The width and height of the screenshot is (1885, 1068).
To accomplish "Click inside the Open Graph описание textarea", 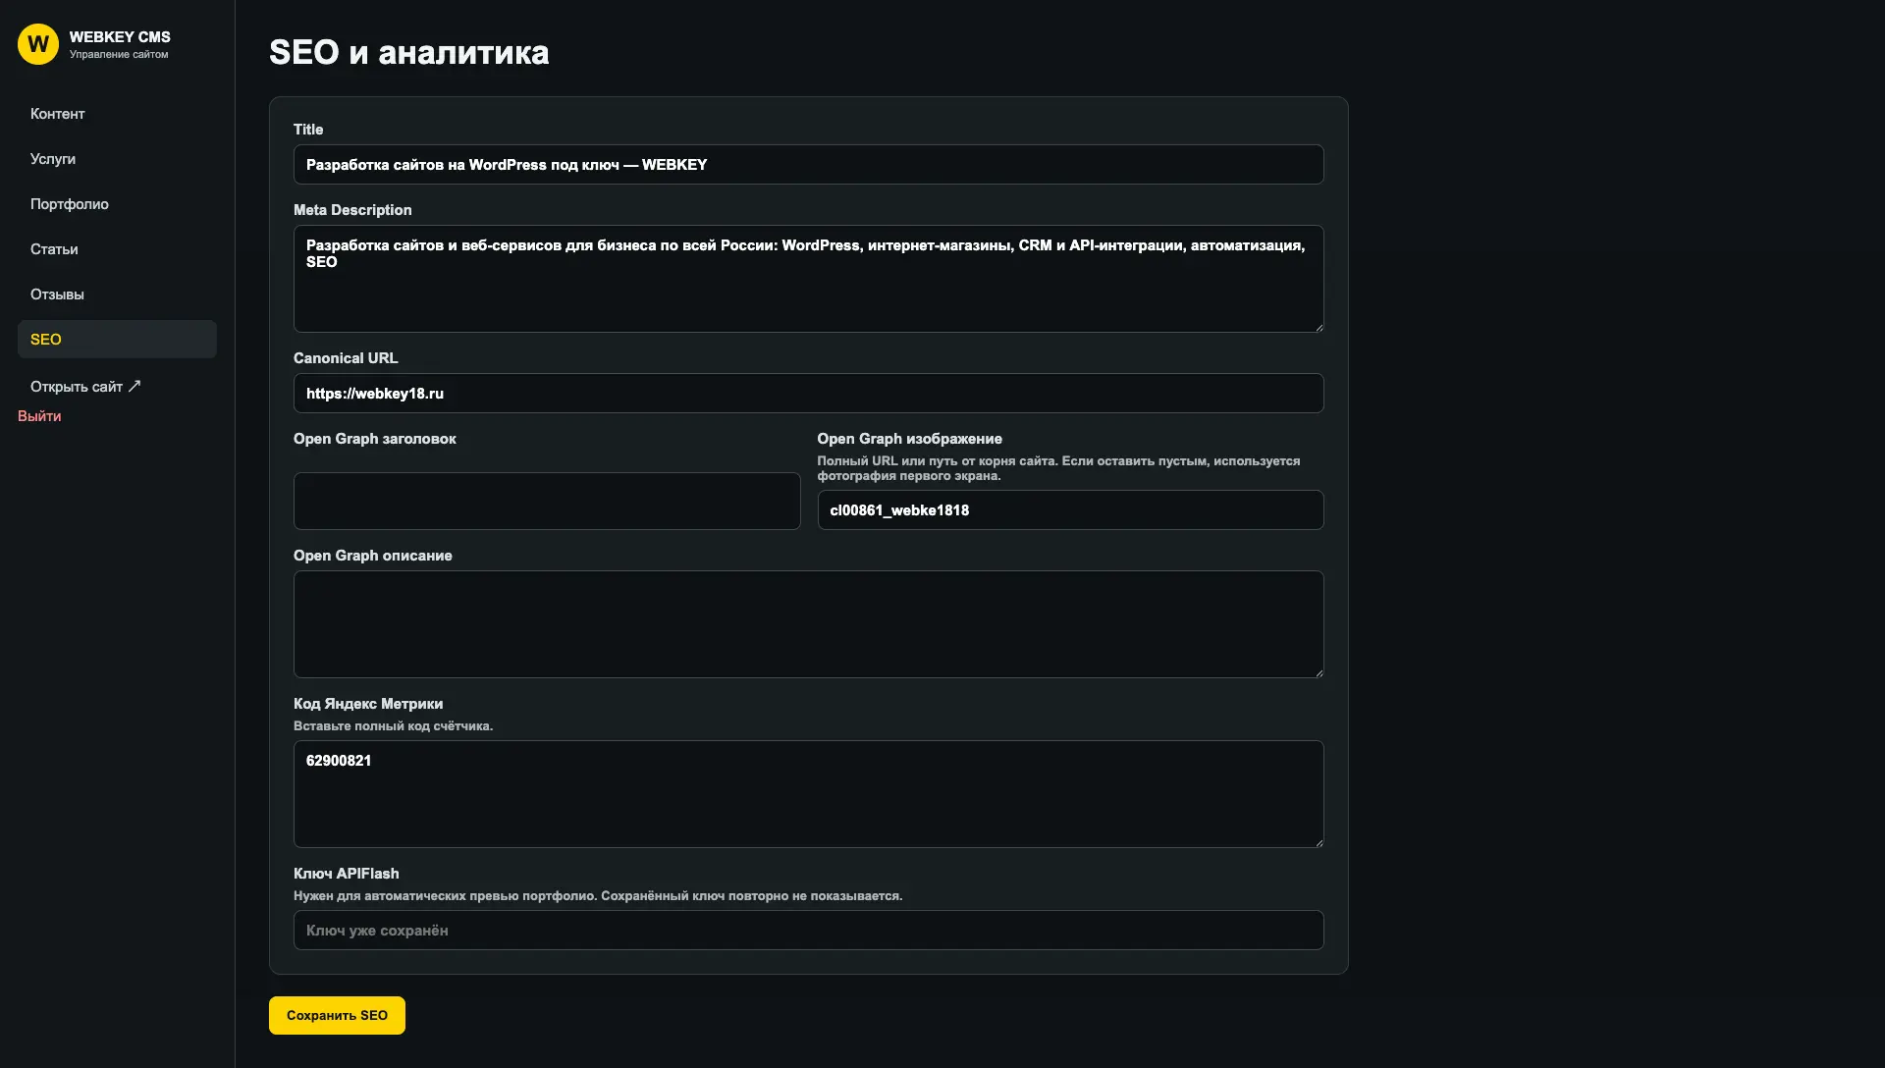I will click(x=808, y=624).
